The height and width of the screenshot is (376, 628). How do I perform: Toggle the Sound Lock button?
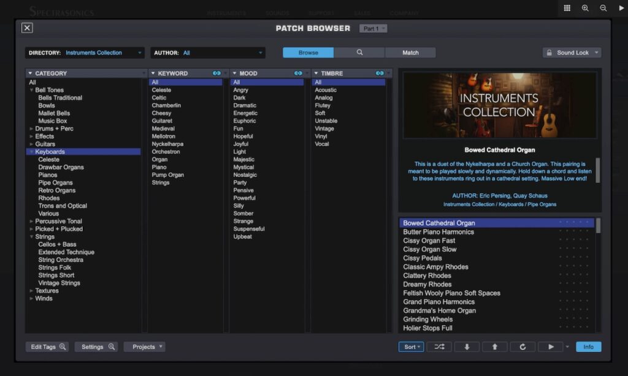(x=572, y=53)
